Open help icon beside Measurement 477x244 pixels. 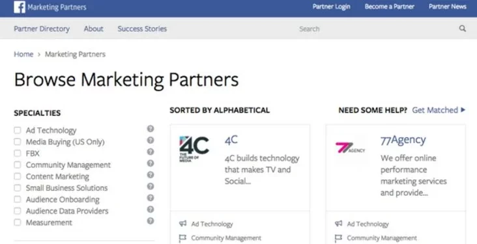[x=151, y=221]
